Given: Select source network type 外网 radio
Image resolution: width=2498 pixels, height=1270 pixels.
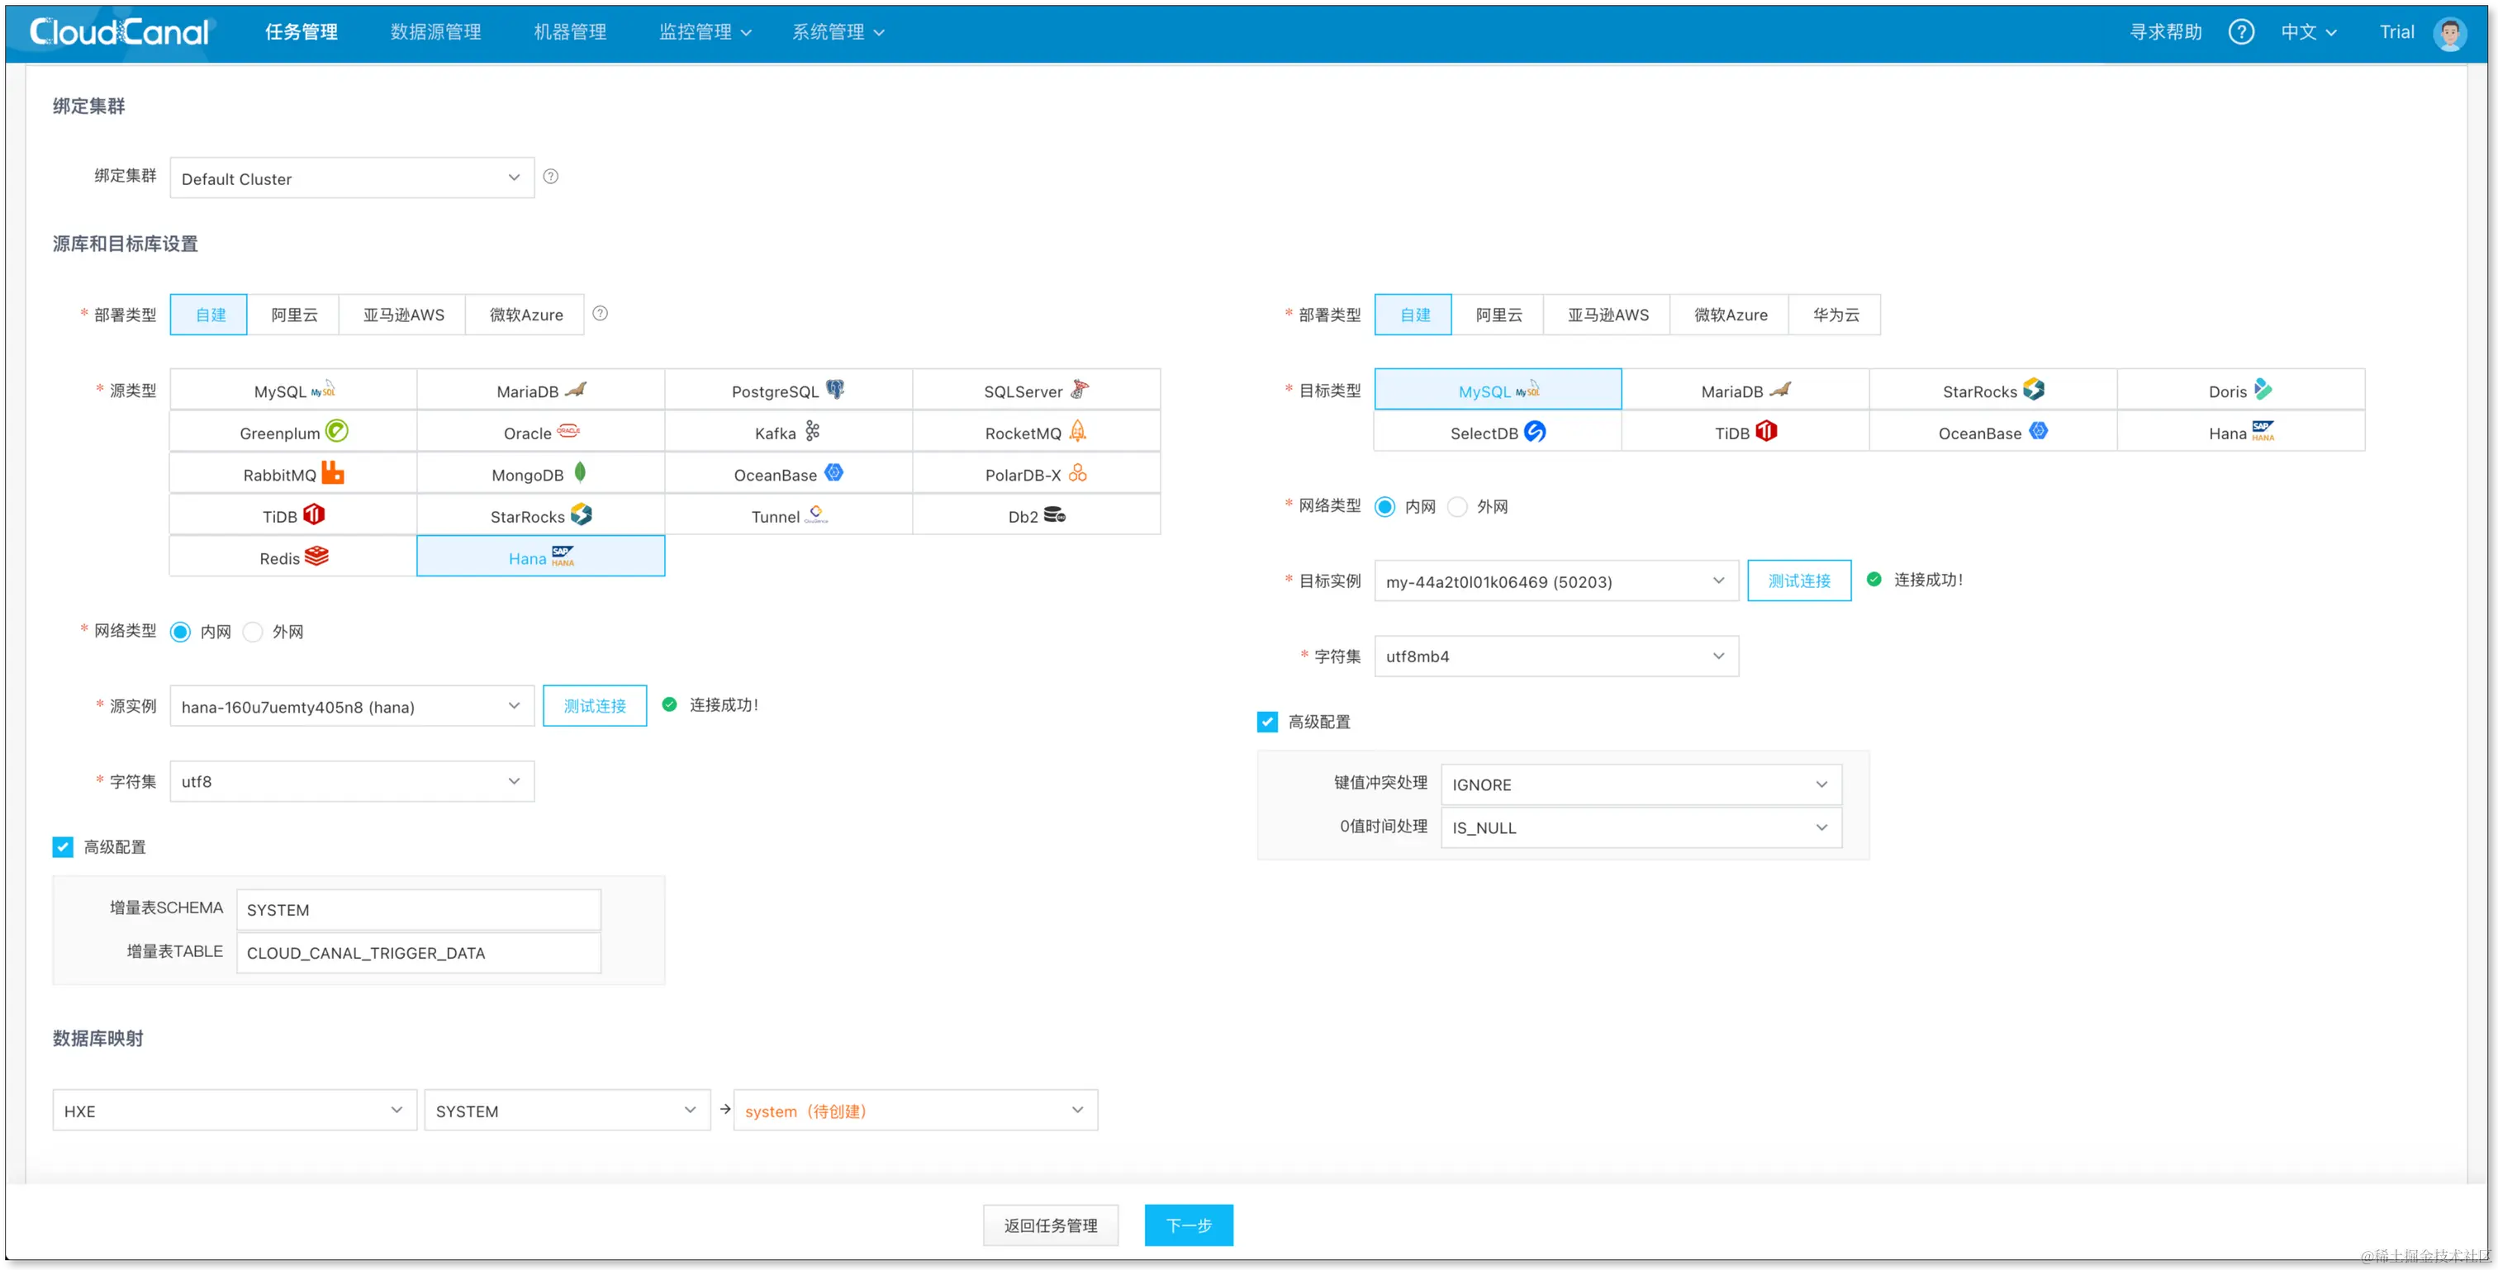Looking at the screenshot, I should [x=252, y=632].
